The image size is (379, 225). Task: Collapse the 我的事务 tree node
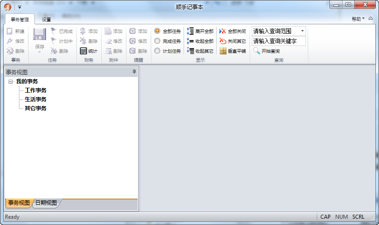[10, 81]
